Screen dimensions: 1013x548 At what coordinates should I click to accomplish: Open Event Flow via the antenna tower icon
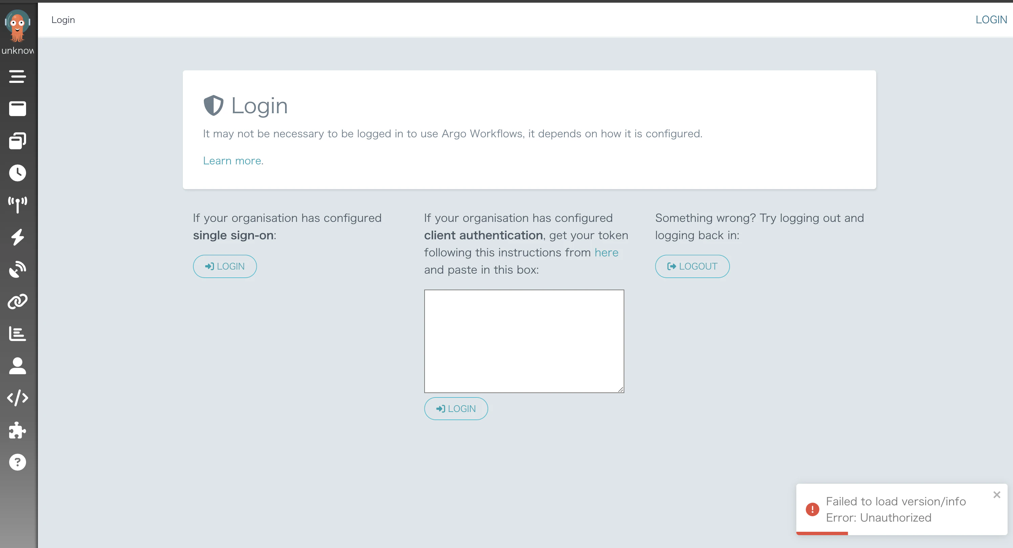(x=17, y=205)
